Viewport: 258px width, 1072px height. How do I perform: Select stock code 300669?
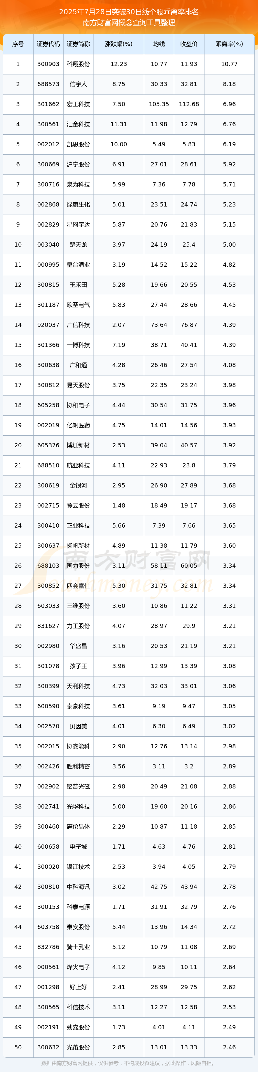pyautogui.click(x=48, y=164)
